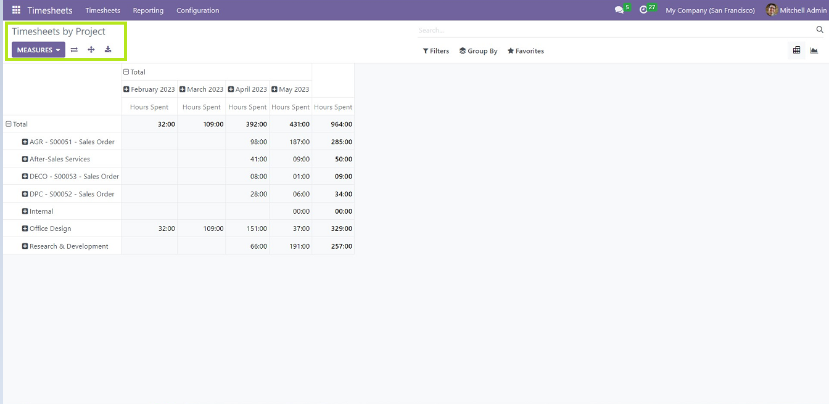Open the Favorites dropdown
The height and width of the screenshot is (404, 829).
(526, 51)
